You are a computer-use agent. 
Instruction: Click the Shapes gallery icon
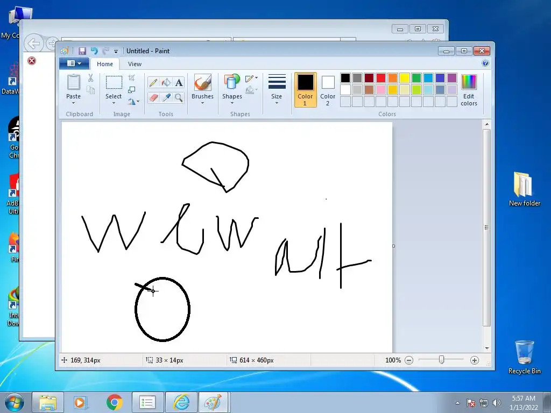231,82
